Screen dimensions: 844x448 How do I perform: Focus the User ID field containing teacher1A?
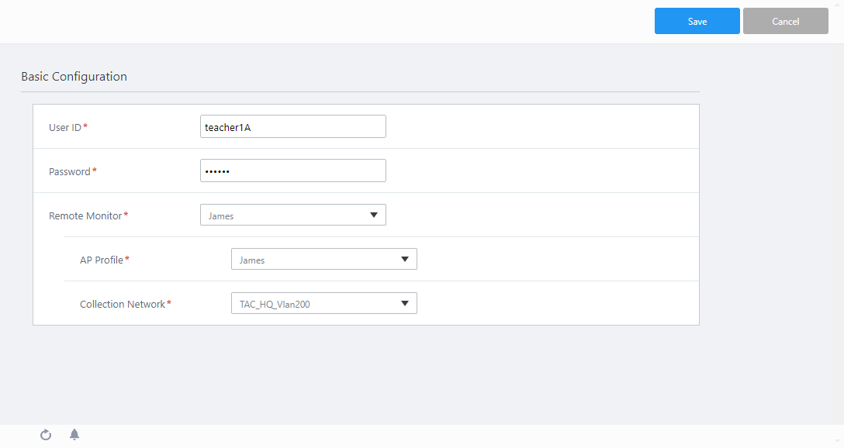(292, 126)
